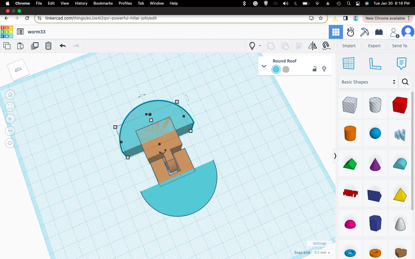Choose the Solid color swatch
Viewport: 415px width, 259px height.
[276, 69]
